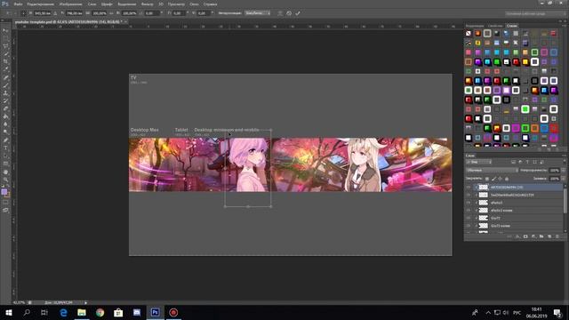Open File Explorer from the taskbar
The height and width of the screenshot is (320, 569).
click(82, 312)
